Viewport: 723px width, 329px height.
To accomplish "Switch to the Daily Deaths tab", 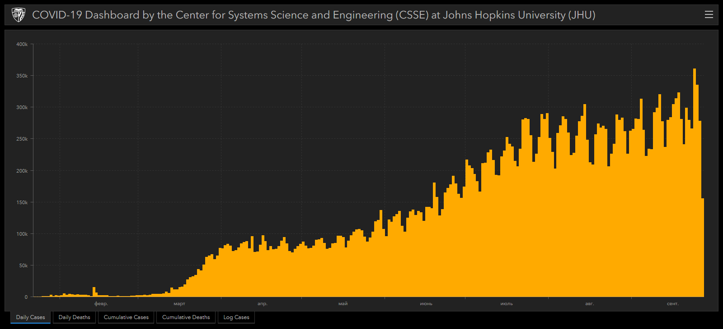I will tap(74, 317).
